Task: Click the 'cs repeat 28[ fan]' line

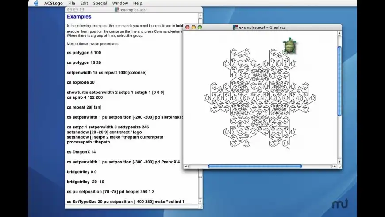Action: tap(84, 107)
